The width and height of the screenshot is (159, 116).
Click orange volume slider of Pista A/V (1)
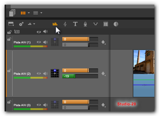point(80,39)
